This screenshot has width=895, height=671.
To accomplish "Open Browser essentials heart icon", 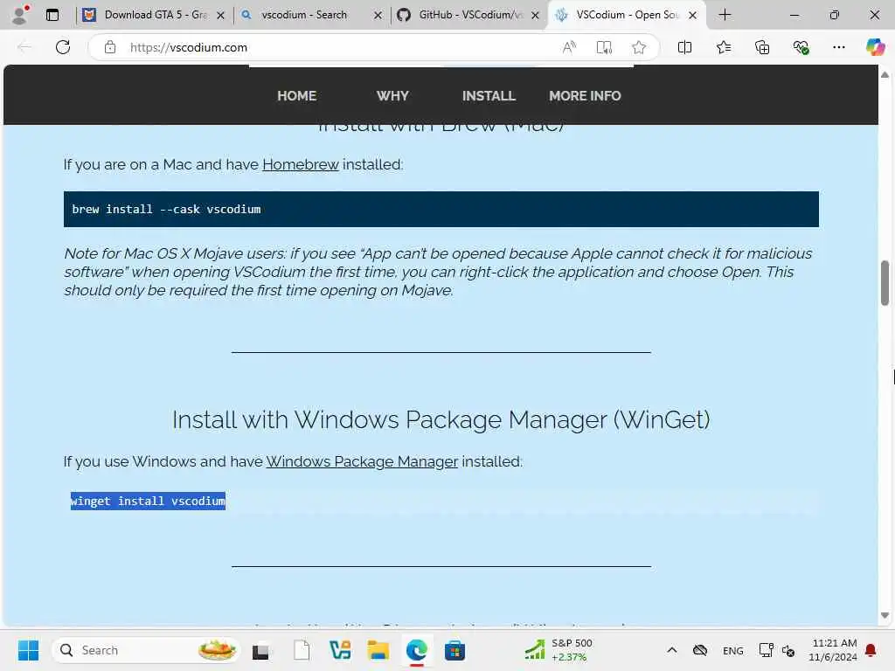I will click(x=801, y=47).
